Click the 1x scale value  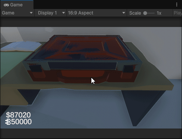pos(159,13)
